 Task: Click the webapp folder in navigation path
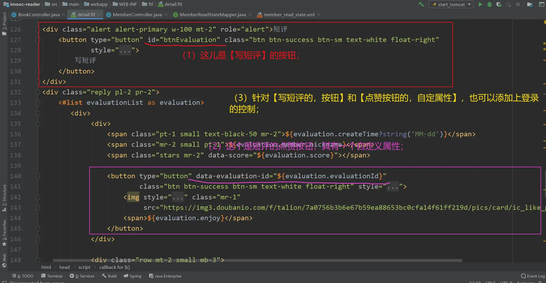pyautogui.click(x=99, y=4)
